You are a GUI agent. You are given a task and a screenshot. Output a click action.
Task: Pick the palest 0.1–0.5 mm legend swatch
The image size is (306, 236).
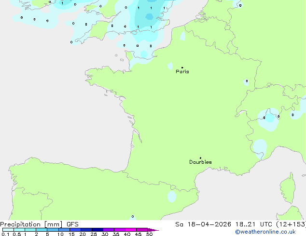pyautogui.click(x=8, y=230)
